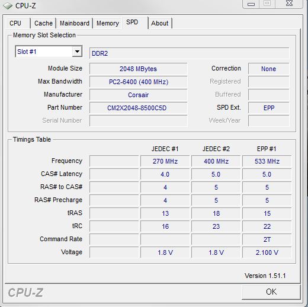
Task: Switch to the Memory tab
Action: pos(108,23)
